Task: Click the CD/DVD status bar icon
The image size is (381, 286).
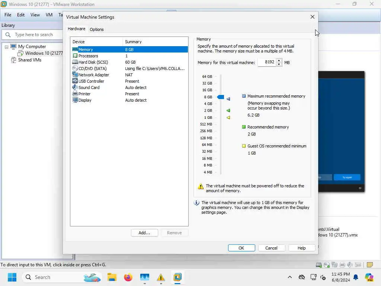Action: (x=327, y=265)
